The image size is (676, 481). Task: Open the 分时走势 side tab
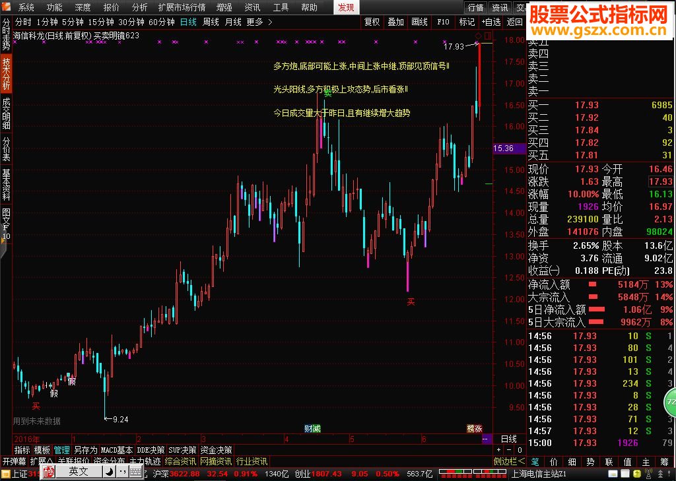tap(6, 34)
